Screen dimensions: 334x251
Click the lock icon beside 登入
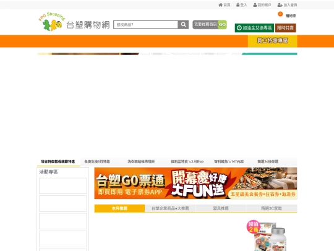coord(238,5)
